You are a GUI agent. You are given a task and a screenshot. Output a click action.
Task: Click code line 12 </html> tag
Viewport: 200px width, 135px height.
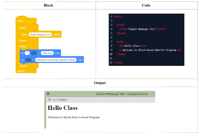(118, 63)
